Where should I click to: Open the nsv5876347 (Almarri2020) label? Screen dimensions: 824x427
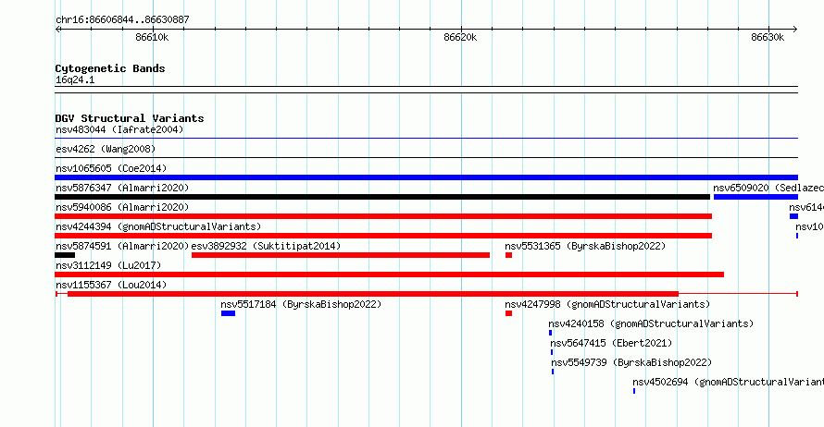pos(122,188)
